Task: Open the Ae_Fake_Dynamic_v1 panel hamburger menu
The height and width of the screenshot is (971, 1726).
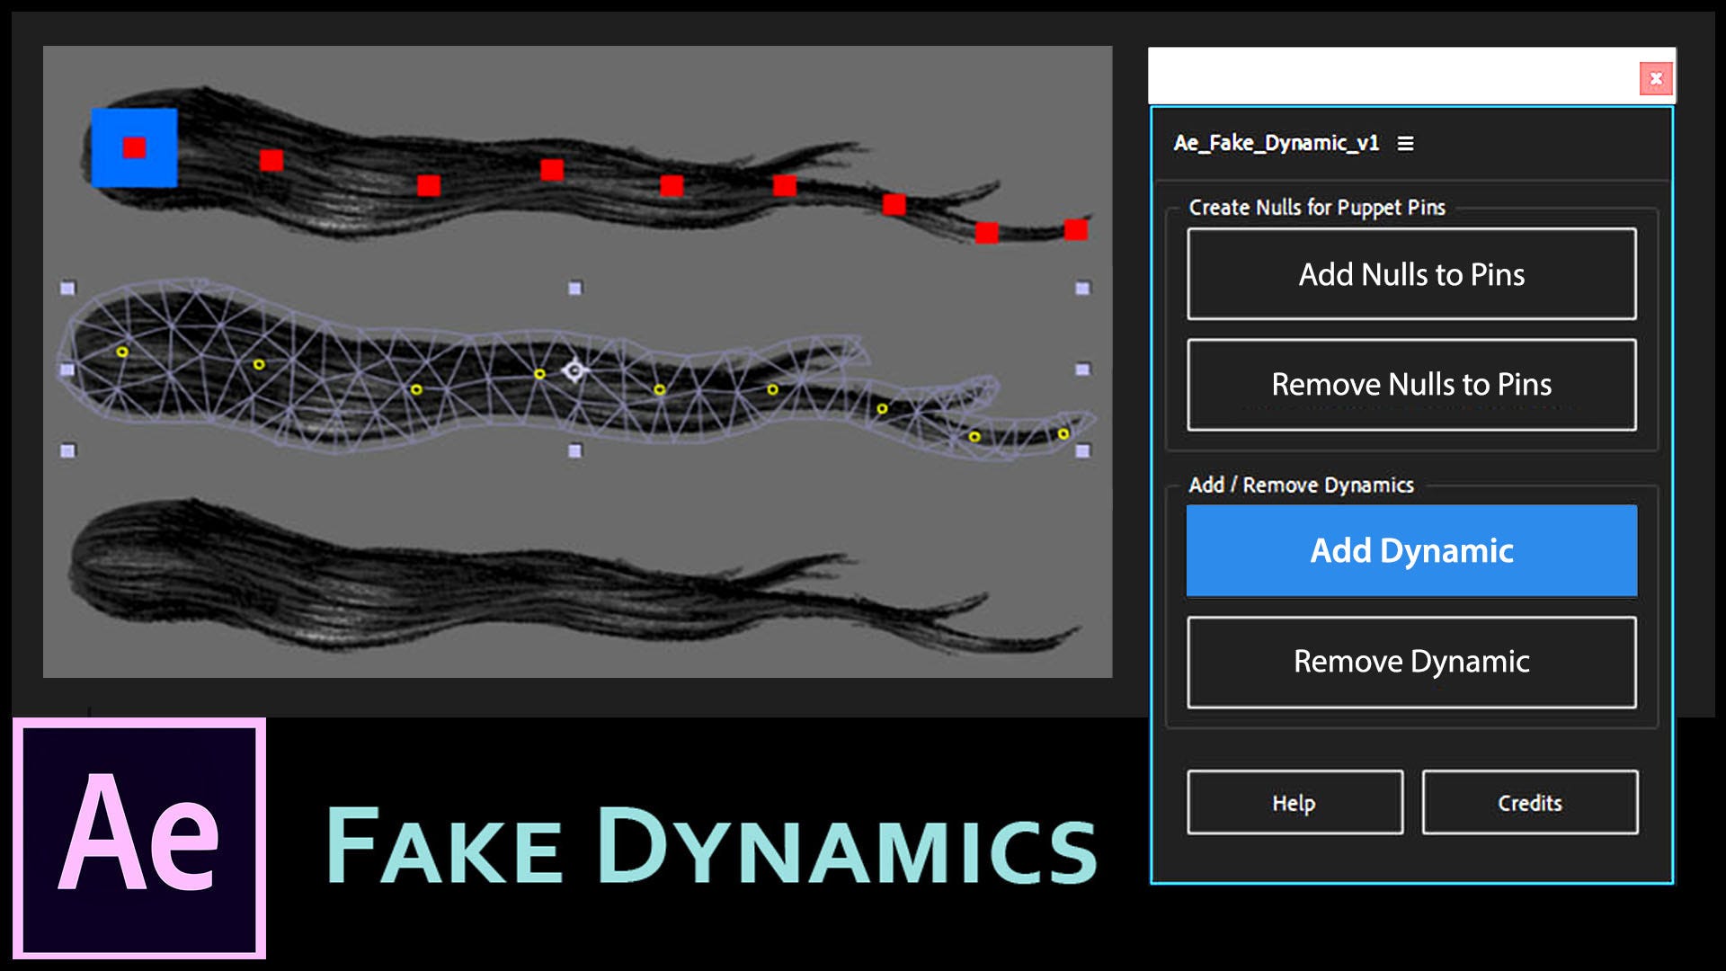Action: pyautogui.click(x=1406, y=144)
